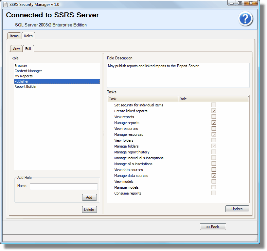Viewport: 267px width, 251px height.
Task: Click the Add role button
Action: (89, 197)
